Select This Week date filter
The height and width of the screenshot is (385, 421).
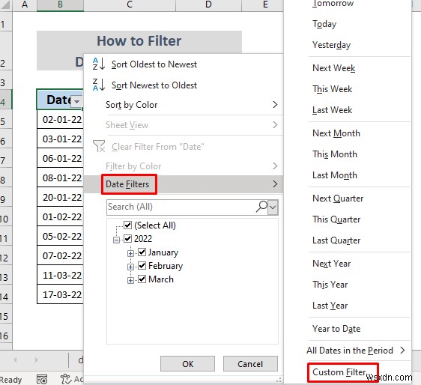[x=333, y=89]
